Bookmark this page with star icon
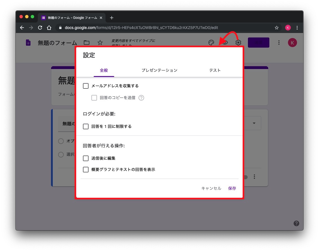The width and height of the screenshot is (319, 251). 277,28
